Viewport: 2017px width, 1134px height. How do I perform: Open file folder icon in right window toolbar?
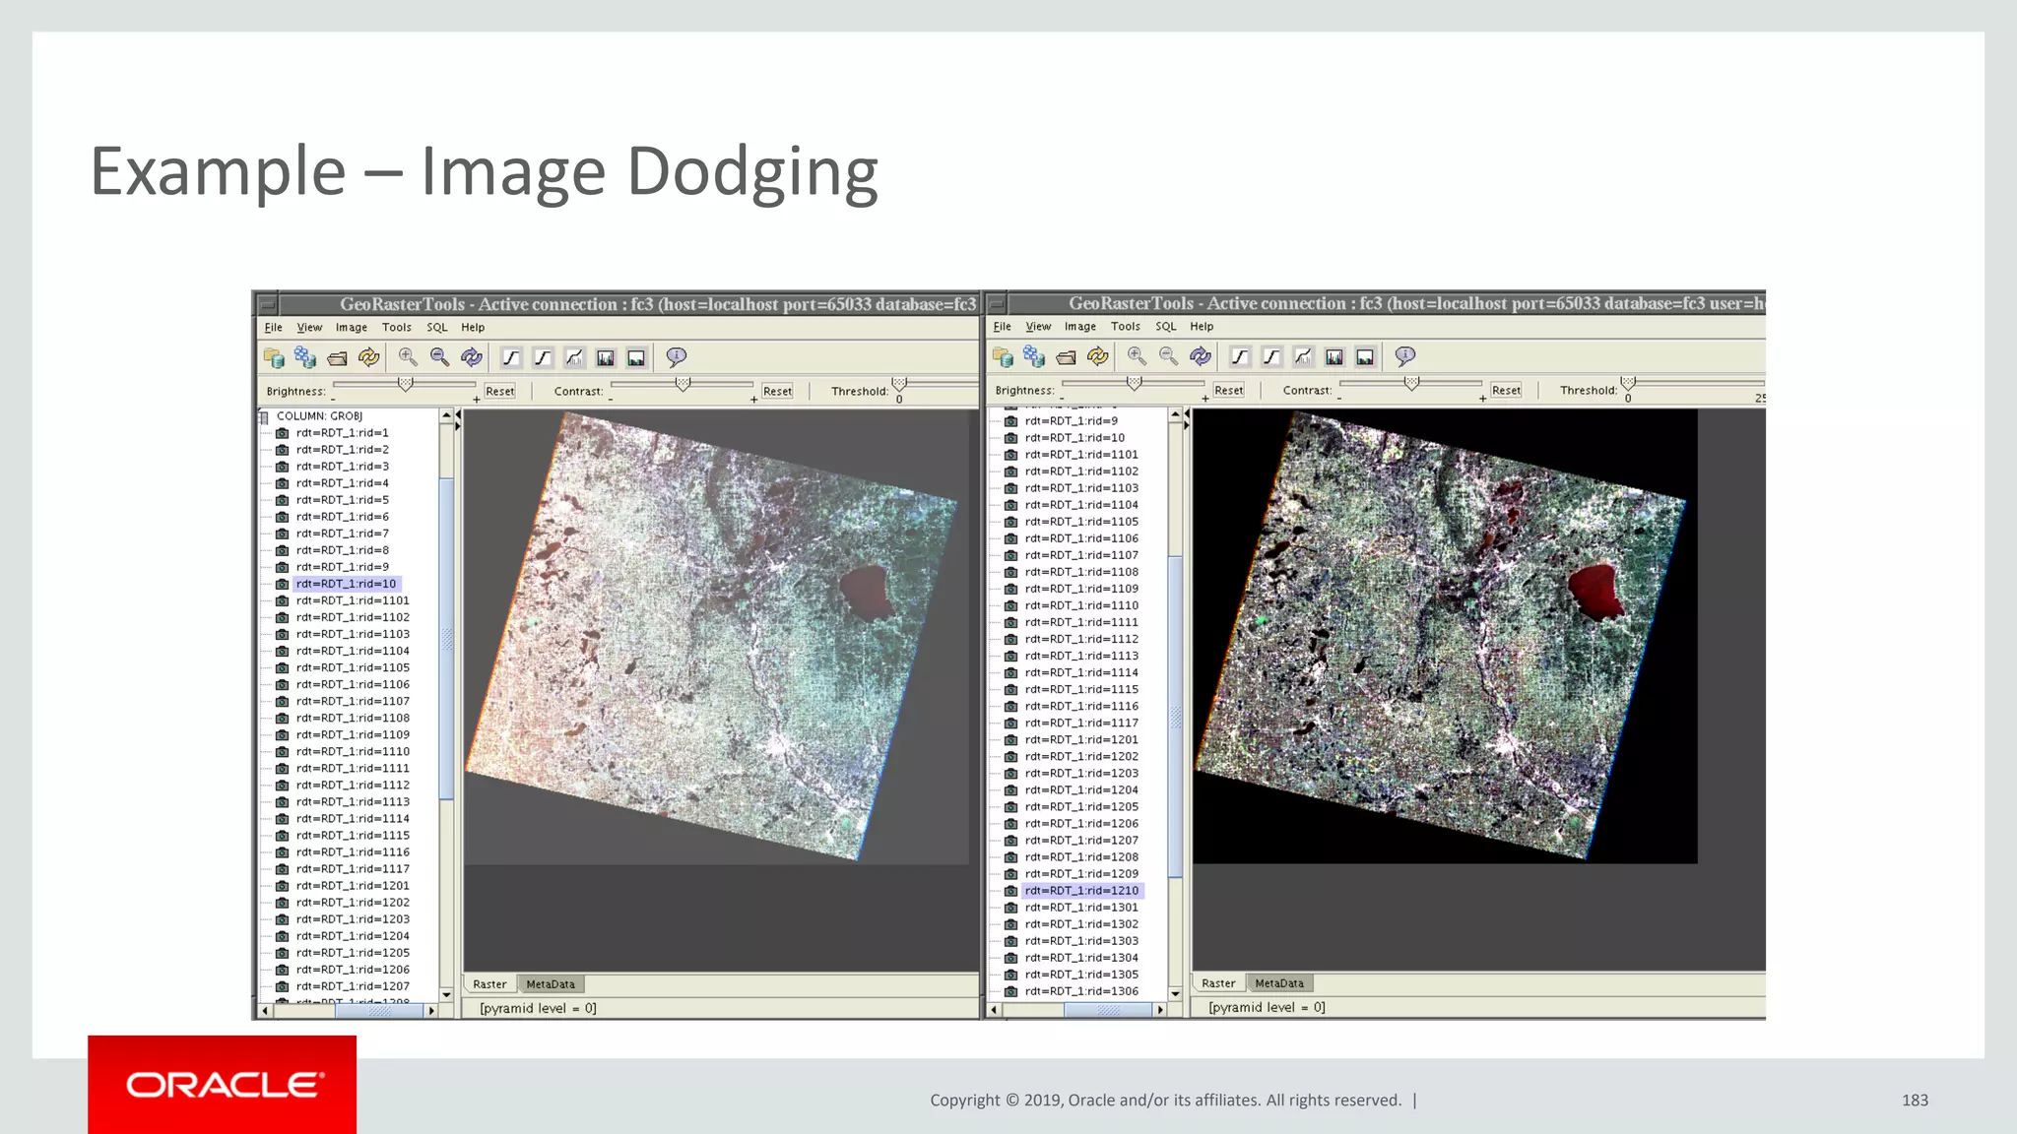[x=1066, y=356]
